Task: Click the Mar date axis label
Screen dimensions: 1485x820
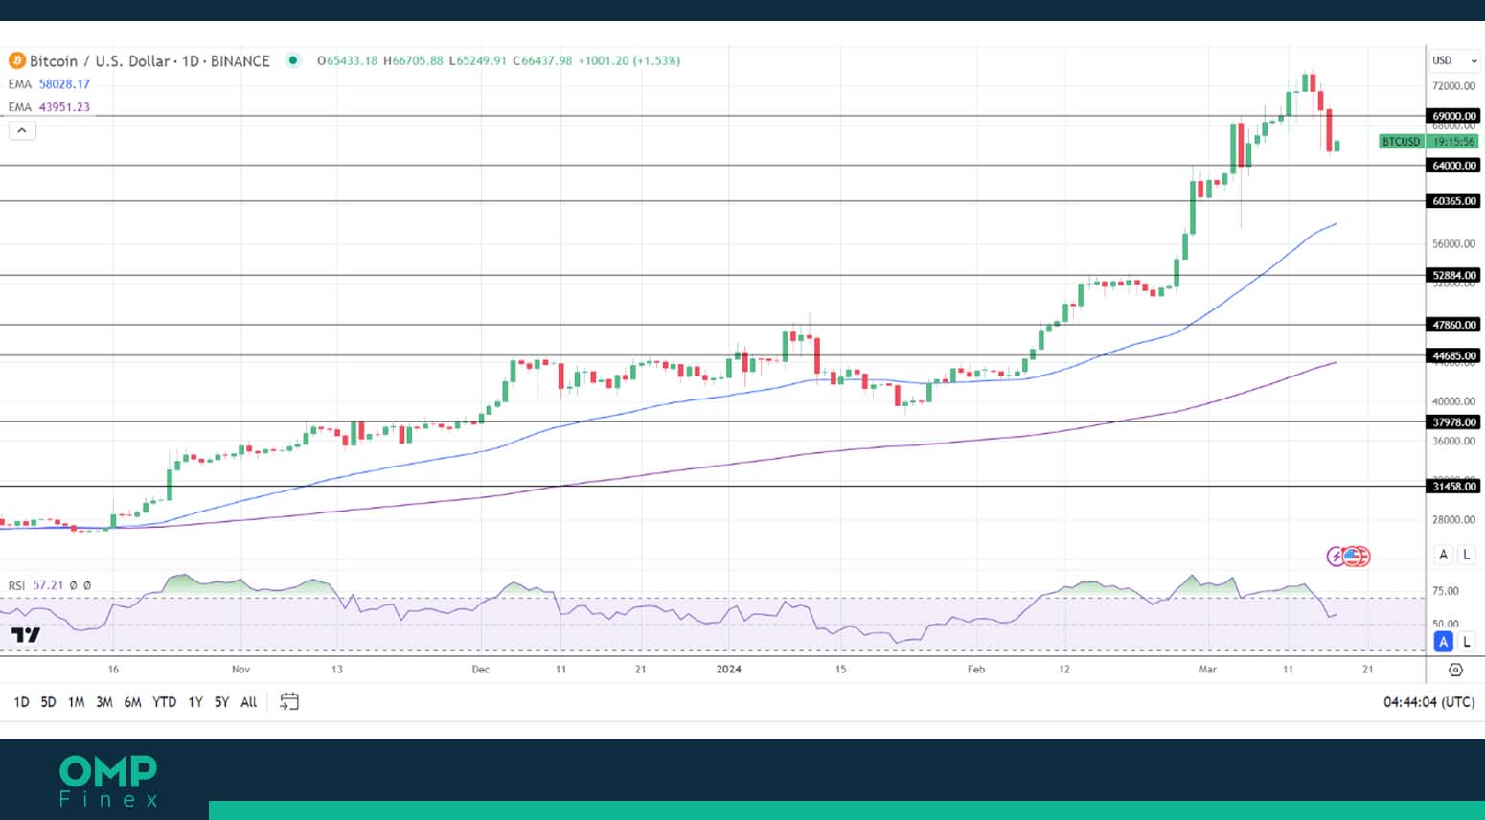Action: 1208,670
